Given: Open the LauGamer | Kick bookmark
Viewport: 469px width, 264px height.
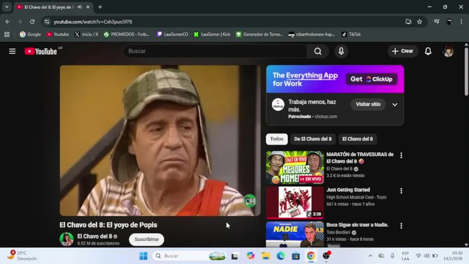Looking at the screenshot, I should pos(212,34).
